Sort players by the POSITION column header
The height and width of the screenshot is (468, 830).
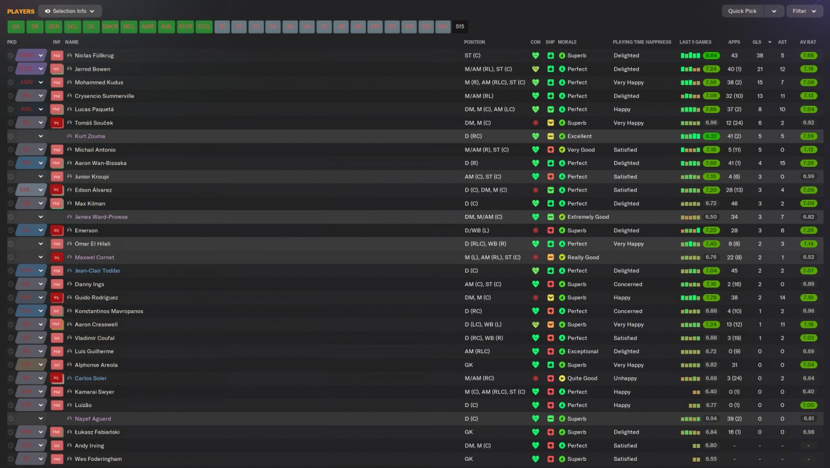(475, 42)
